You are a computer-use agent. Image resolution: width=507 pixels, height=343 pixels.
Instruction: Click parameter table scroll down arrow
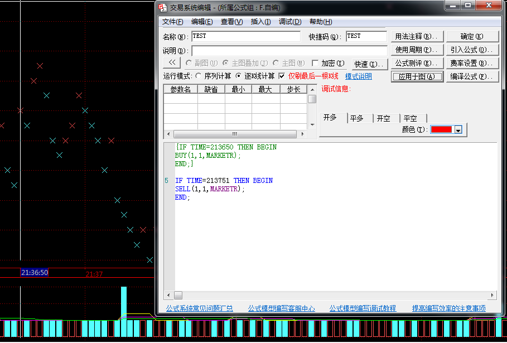312,125
